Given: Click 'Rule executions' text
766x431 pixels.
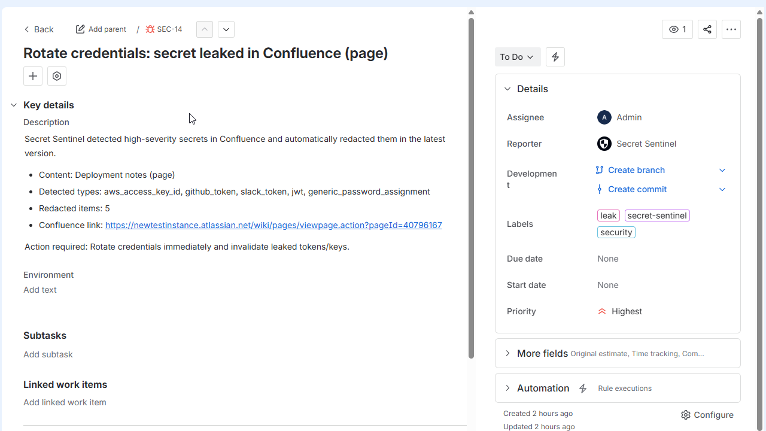Looking at the screenshot, I should (x=625, y=388).
